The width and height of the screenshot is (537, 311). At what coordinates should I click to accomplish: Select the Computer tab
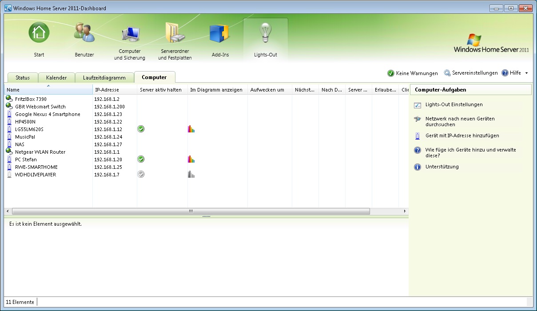155,77
